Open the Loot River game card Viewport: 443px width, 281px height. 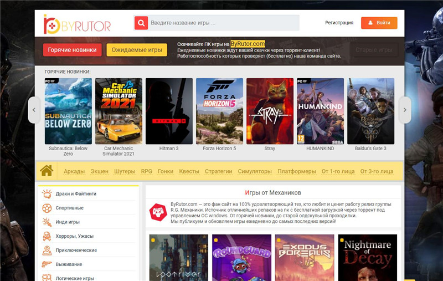coord(179,258)
